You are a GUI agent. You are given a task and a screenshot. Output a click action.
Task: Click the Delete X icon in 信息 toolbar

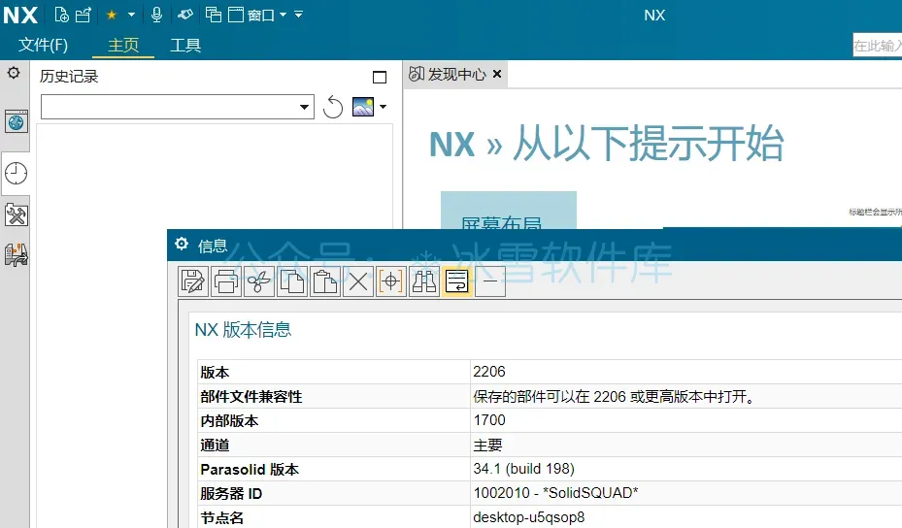358,281
